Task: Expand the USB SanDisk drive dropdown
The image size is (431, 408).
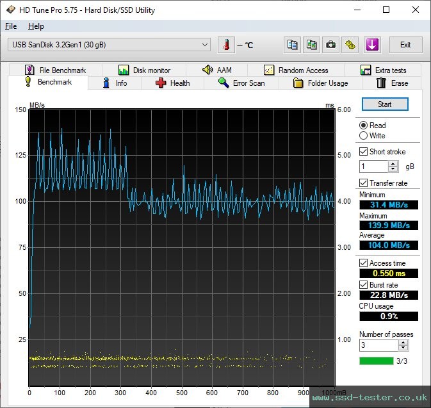Action: click(109, 45)
